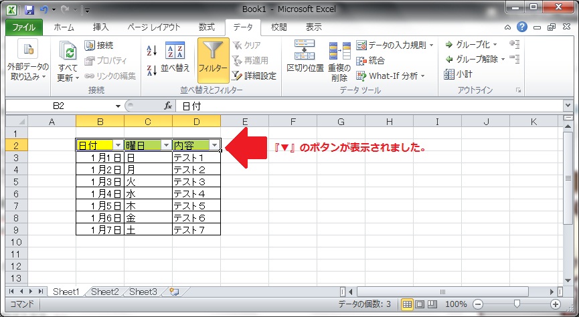This screenshot has height=317, width=579.
Task: Open the データの入力規則 dropdown arrow
Action: coord(431,45)
